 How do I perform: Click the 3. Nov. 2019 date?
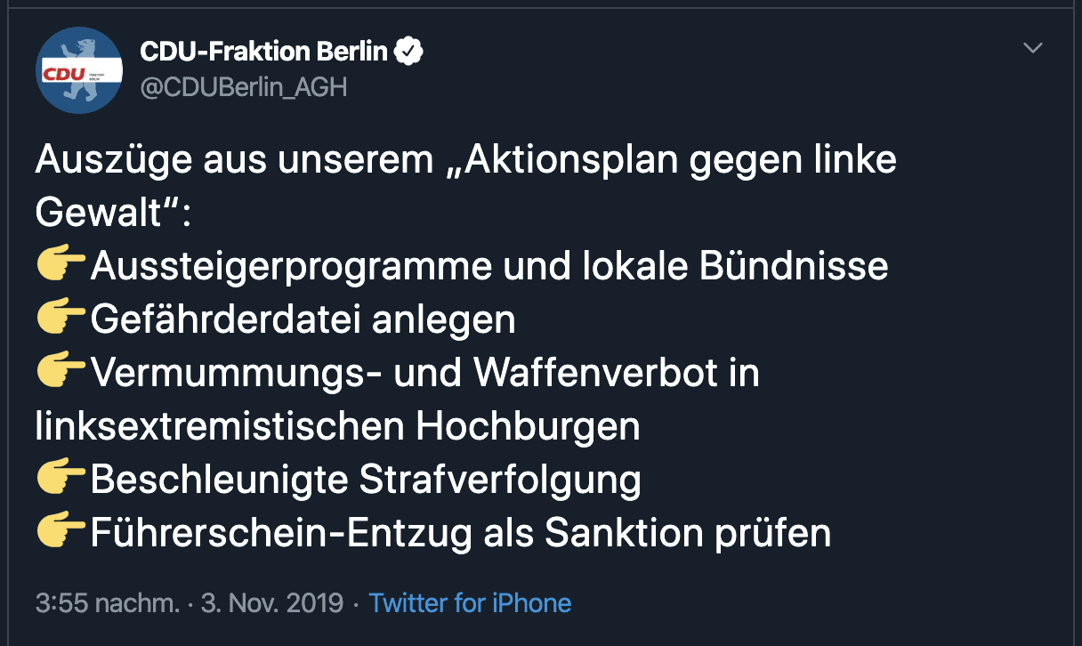click(272, 603)
